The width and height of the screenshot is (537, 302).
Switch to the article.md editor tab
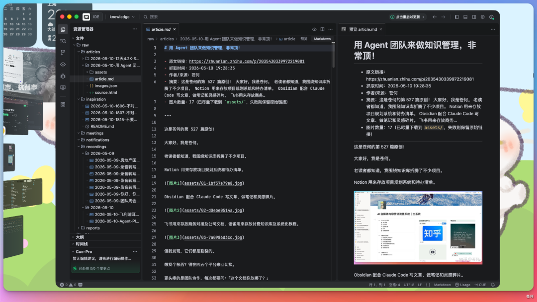pos(161,29)
